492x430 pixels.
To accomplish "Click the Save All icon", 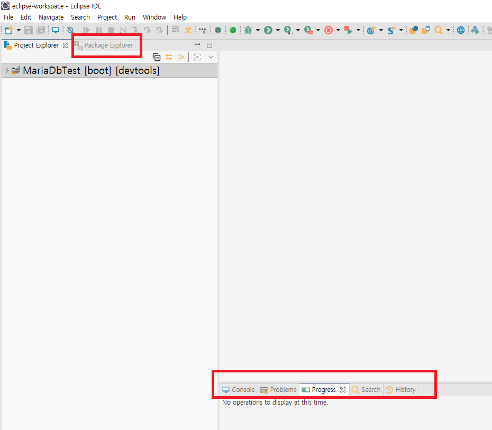I will click(x=41, y=30).
